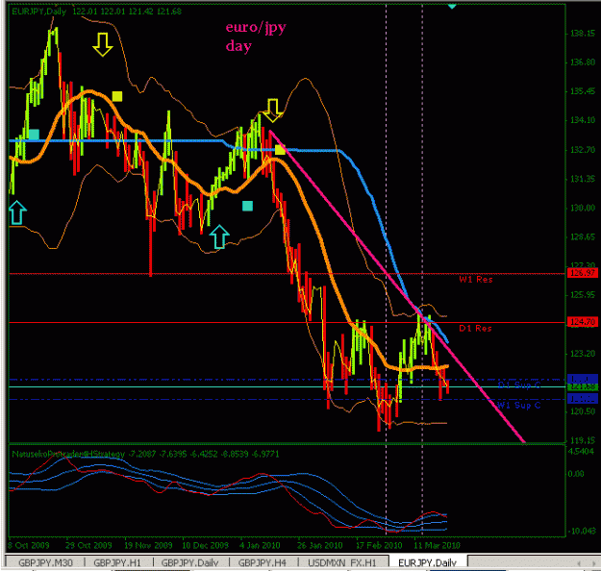
Task: Click the red 126.97 price tag
Action: point(582,273)
